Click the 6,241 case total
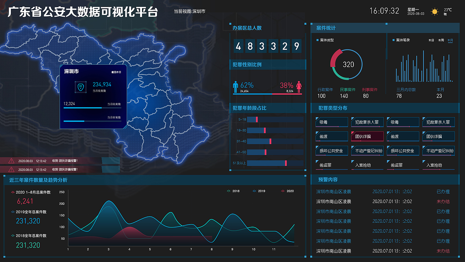Image resolution: width=465 pixels, height=262 pixels. [x=25, y=201]
